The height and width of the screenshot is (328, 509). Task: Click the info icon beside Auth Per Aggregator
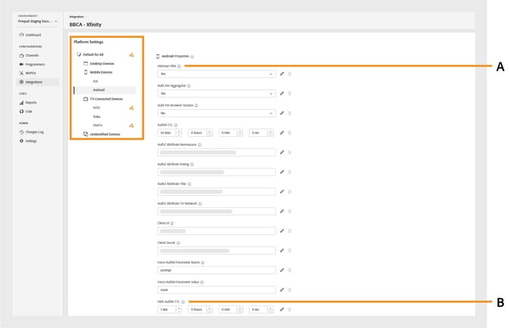tap(189, 86)
